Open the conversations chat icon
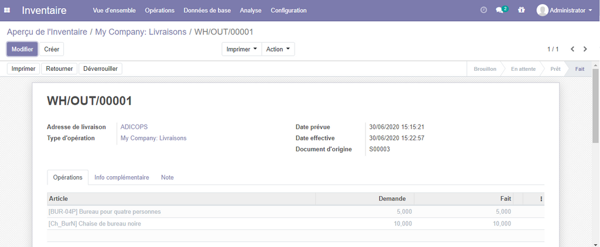The height and width of the screenshot is (247, 600). [x=501, y=11]
